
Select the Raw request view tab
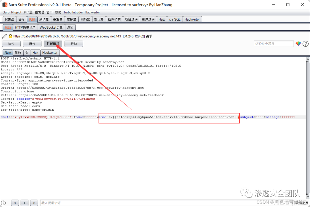[8, 53]
